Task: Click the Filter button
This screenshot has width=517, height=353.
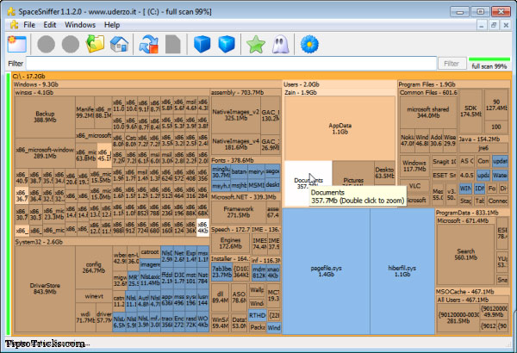Action: 452,64
